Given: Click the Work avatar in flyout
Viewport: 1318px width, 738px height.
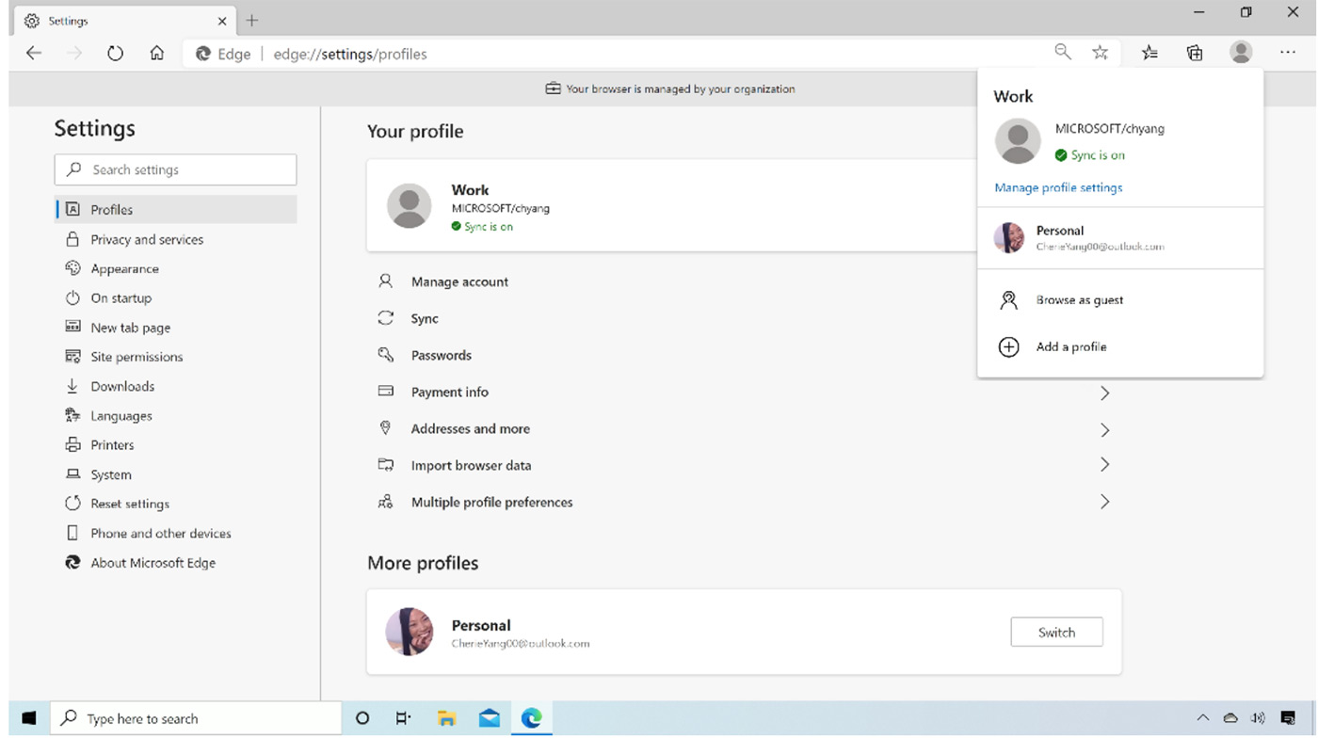Looking at the screenshot, I should tap(1018, 141).
